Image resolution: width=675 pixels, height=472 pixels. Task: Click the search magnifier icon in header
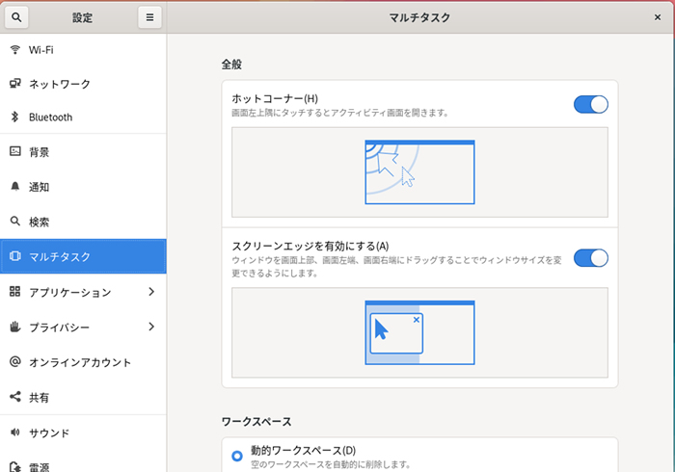point(18,17)
